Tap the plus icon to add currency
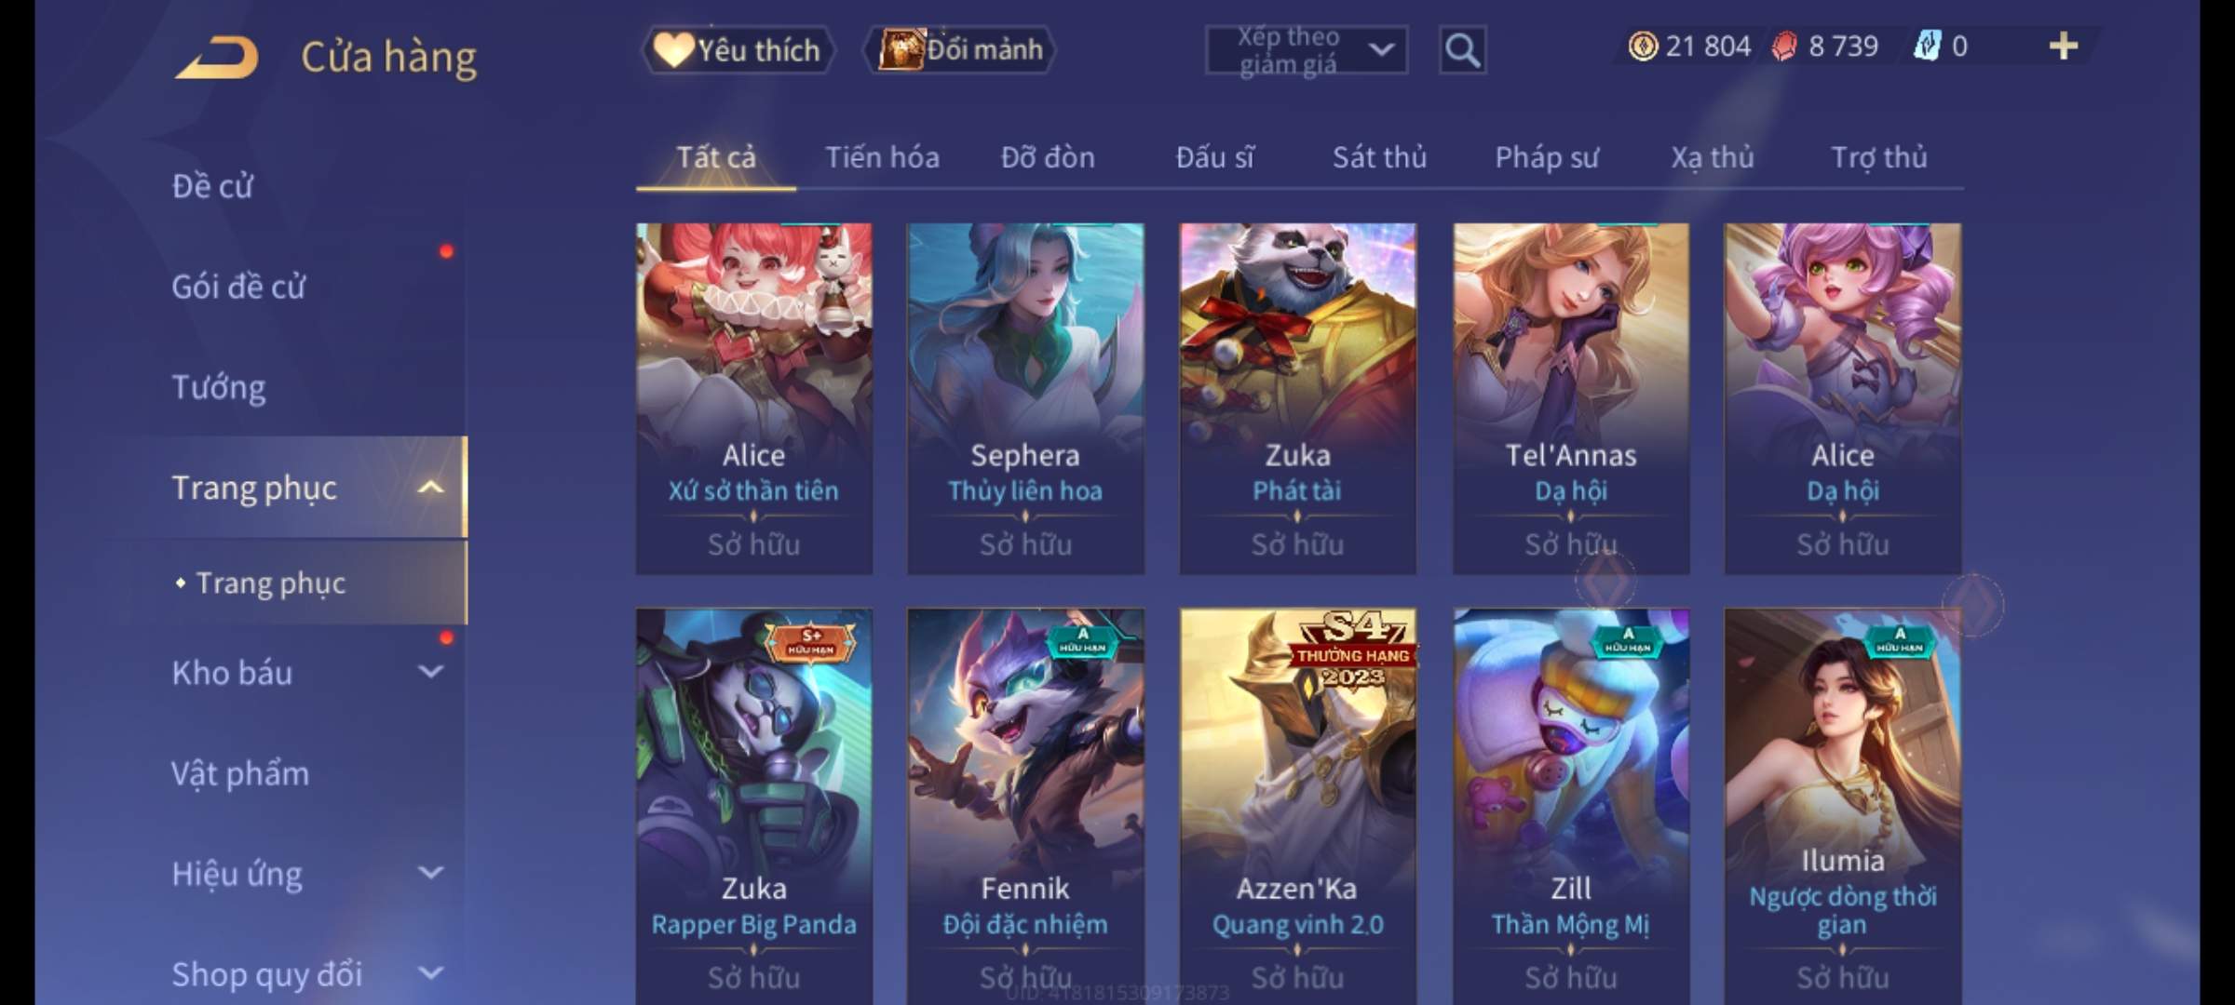Screen dimensions: 2235x1005 (2064, 46)
